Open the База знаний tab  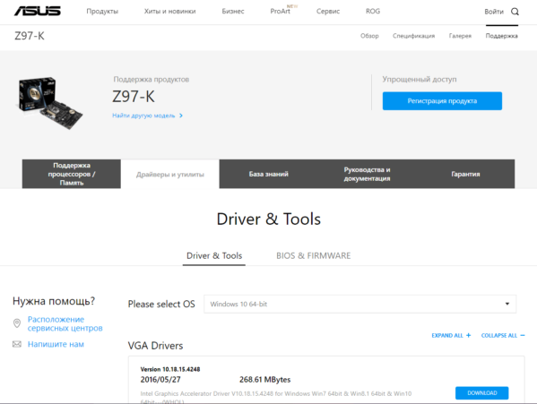pos(269,174)
